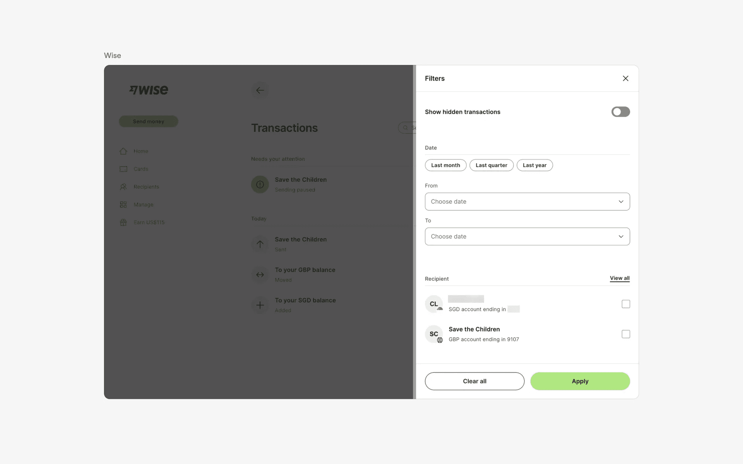Check the CL SGD account recipient checkbox
Screen dimensions: 743x464
pos(626,304)
